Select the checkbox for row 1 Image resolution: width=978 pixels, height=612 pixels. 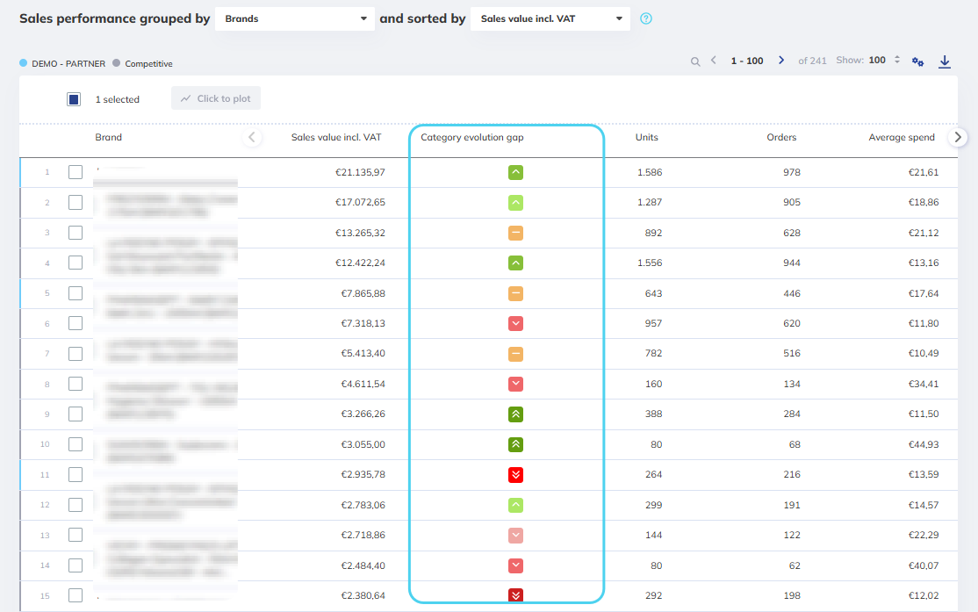click(x=76, y=172)
